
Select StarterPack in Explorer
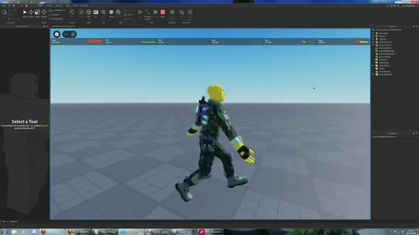(384, 63)
